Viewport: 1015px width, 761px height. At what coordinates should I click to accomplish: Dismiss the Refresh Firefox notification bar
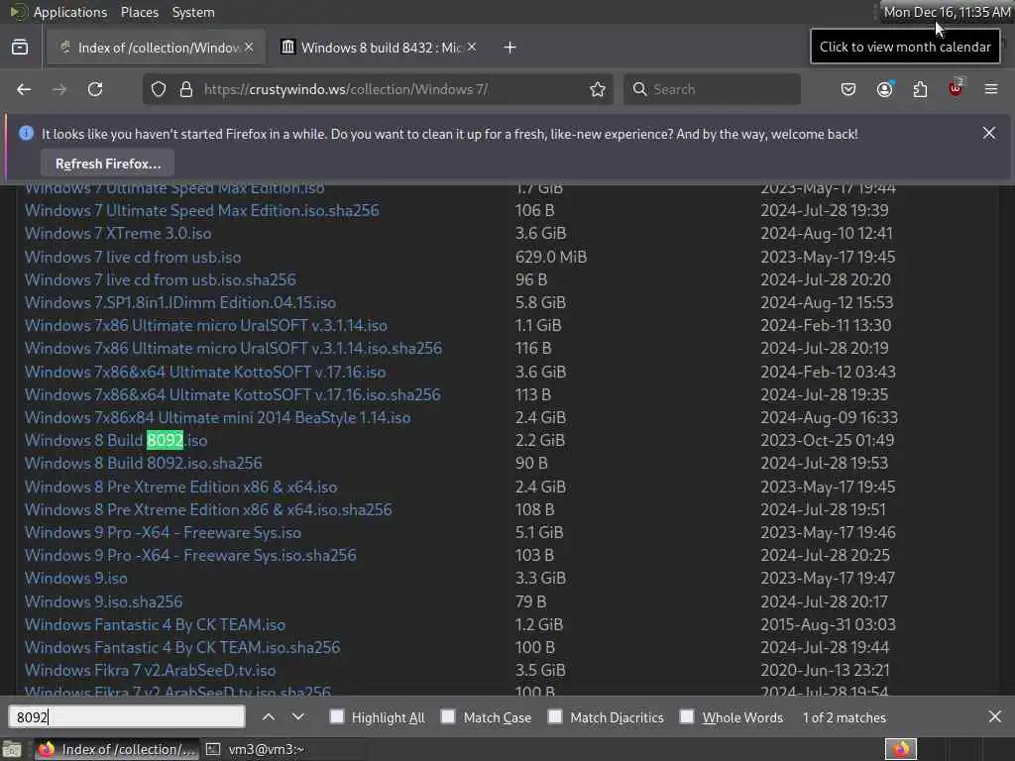click(x=989, y=133)
